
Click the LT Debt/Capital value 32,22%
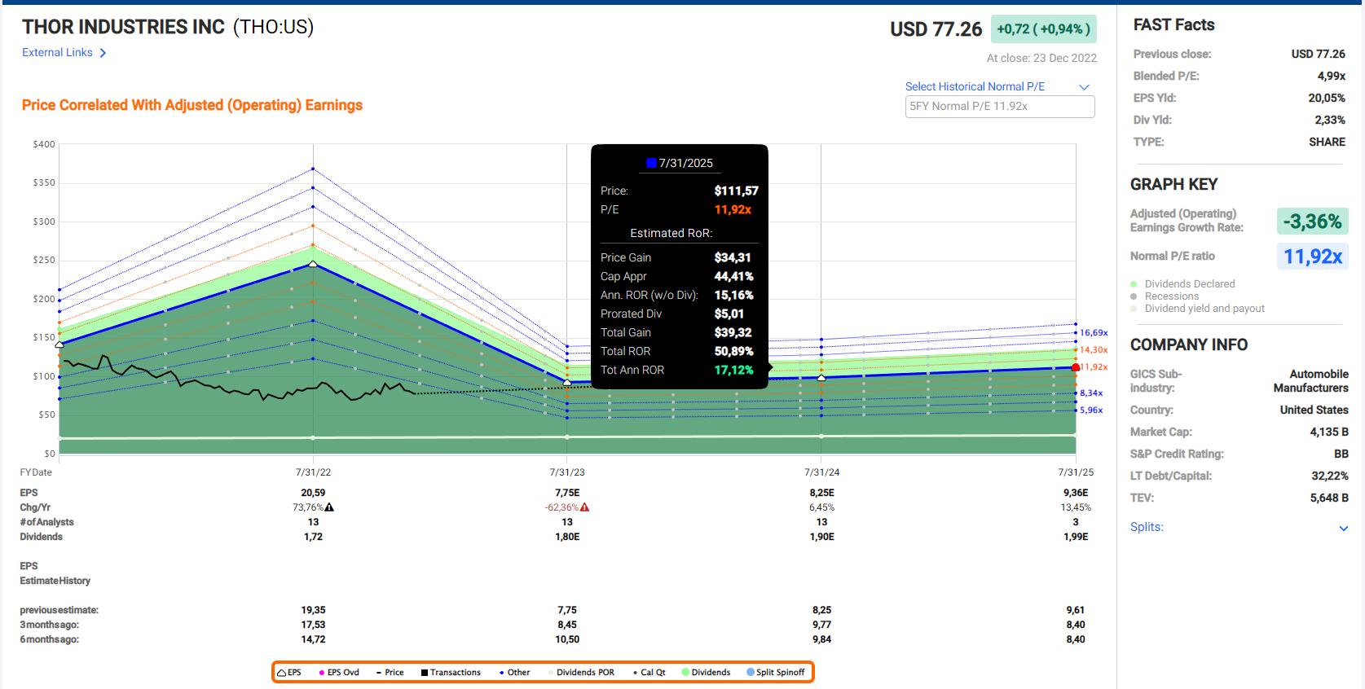(x=1330, y=476)
